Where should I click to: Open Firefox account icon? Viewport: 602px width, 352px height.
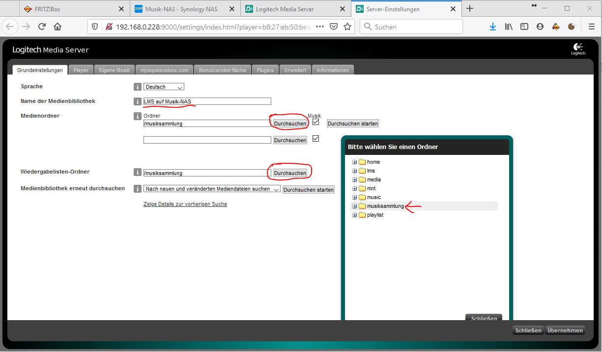pyautogui.click(x=540, y=27)
